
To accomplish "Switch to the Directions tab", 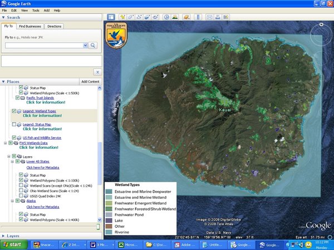I will pos(55,26).
